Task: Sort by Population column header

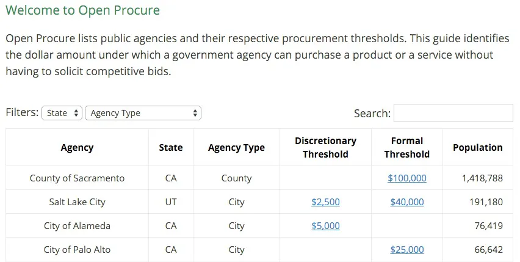Action: [x=477, y=148]
